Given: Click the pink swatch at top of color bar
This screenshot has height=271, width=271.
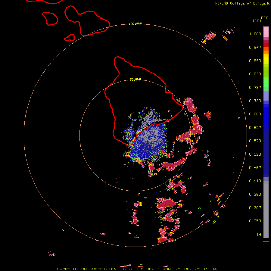Looking at the screenshot, I should coord(266,32).
